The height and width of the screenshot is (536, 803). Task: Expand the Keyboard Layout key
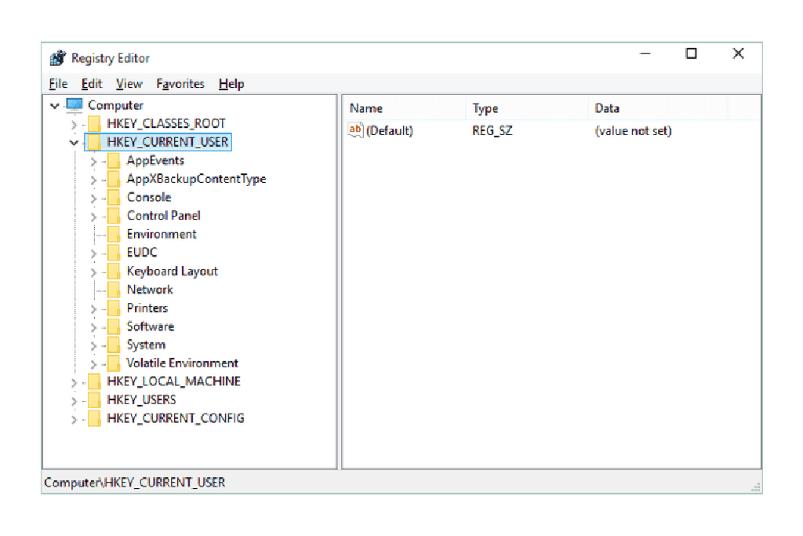(x=93, y=272)
